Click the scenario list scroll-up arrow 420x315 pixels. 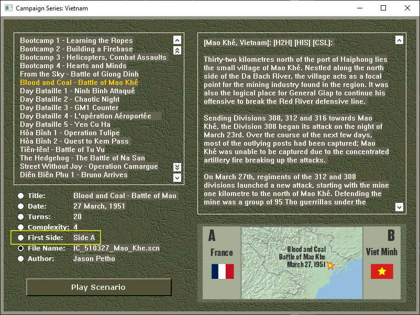[x=177, y=40]
